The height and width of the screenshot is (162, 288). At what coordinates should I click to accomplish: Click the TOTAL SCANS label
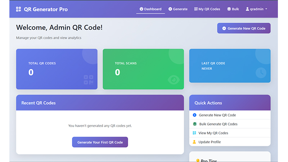pos(126,63)
